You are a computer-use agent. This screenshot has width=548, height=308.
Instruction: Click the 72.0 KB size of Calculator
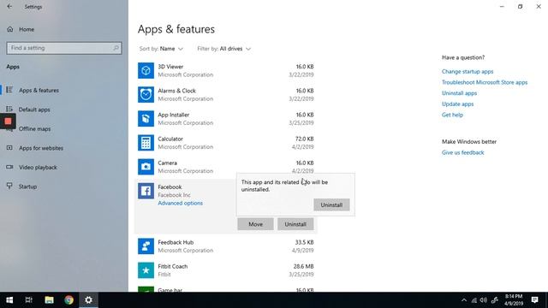[305, 139]
